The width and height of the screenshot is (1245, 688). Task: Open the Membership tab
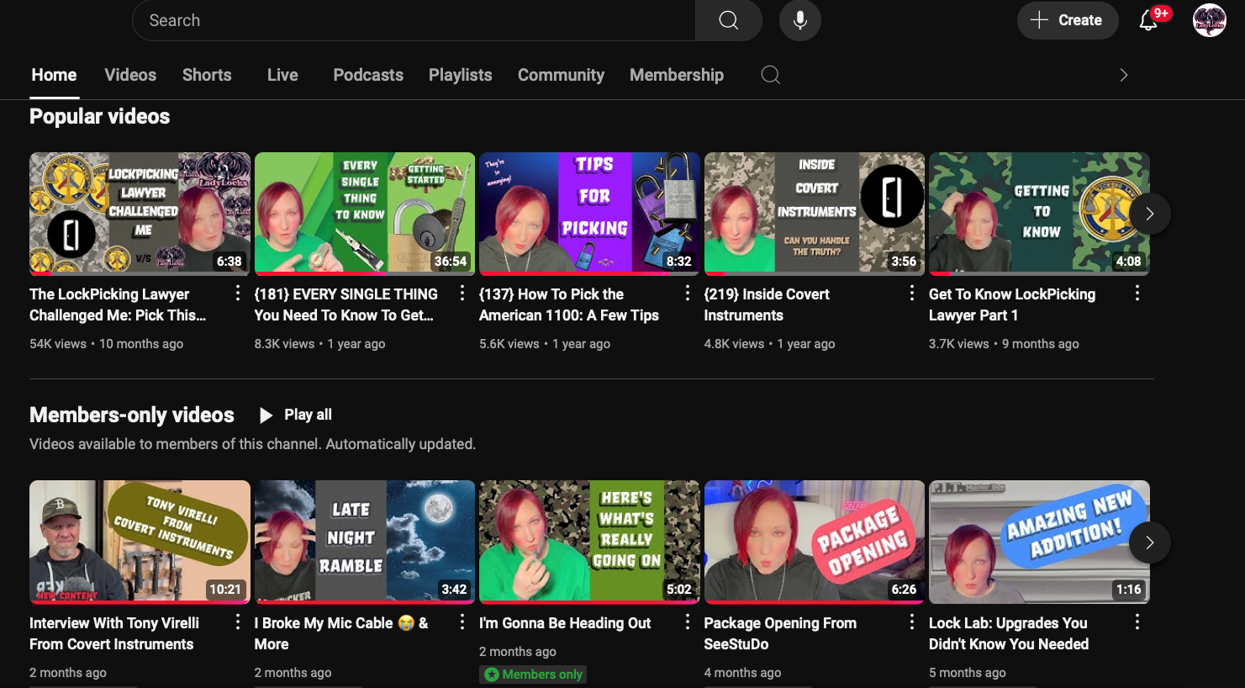[x=677, y=75]
